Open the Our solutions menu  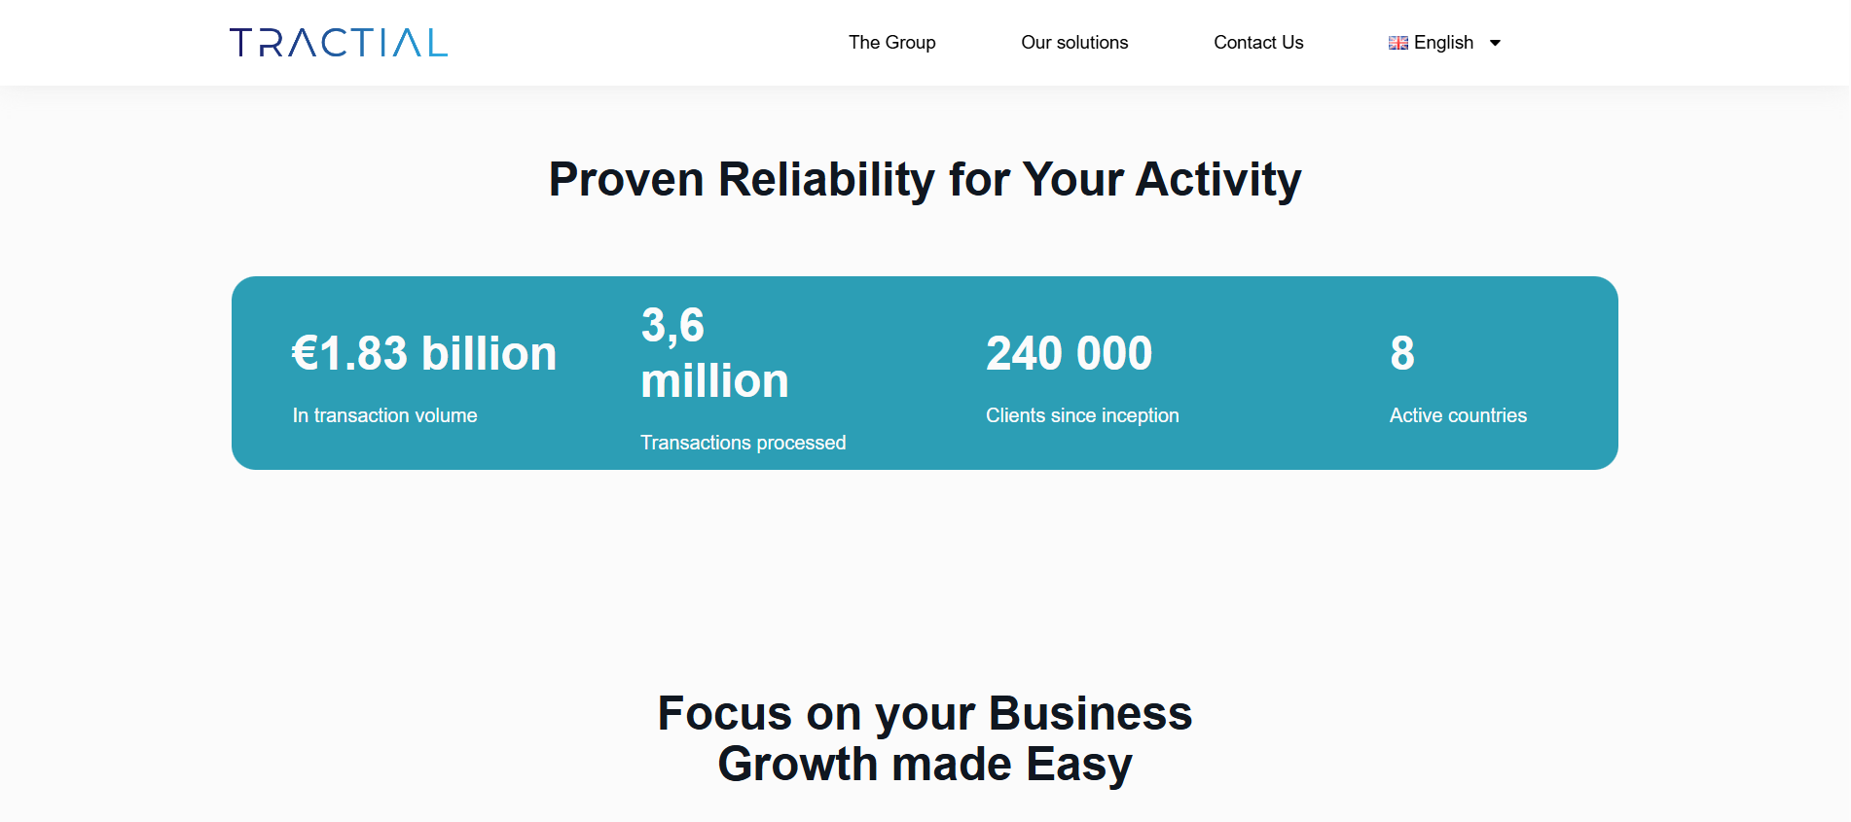tap(1074, 43)
